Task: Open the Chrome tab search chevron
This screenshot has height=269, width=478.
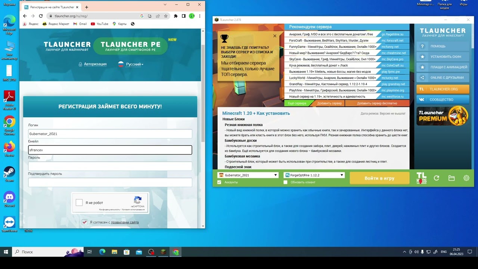Action: pyautogui.click(x=165, y=4)
